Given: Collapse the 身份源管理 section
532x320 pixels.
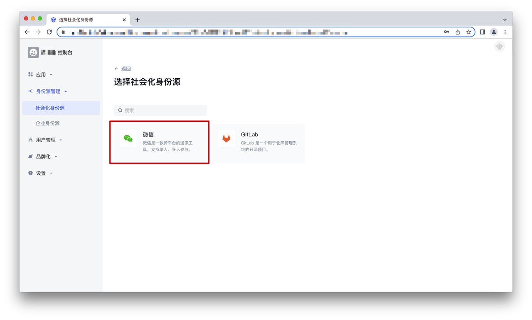Looking at the screenshot, I should coord(48,91).
